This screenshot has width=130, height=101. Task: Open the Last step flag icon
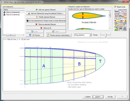tap(121, 29)
